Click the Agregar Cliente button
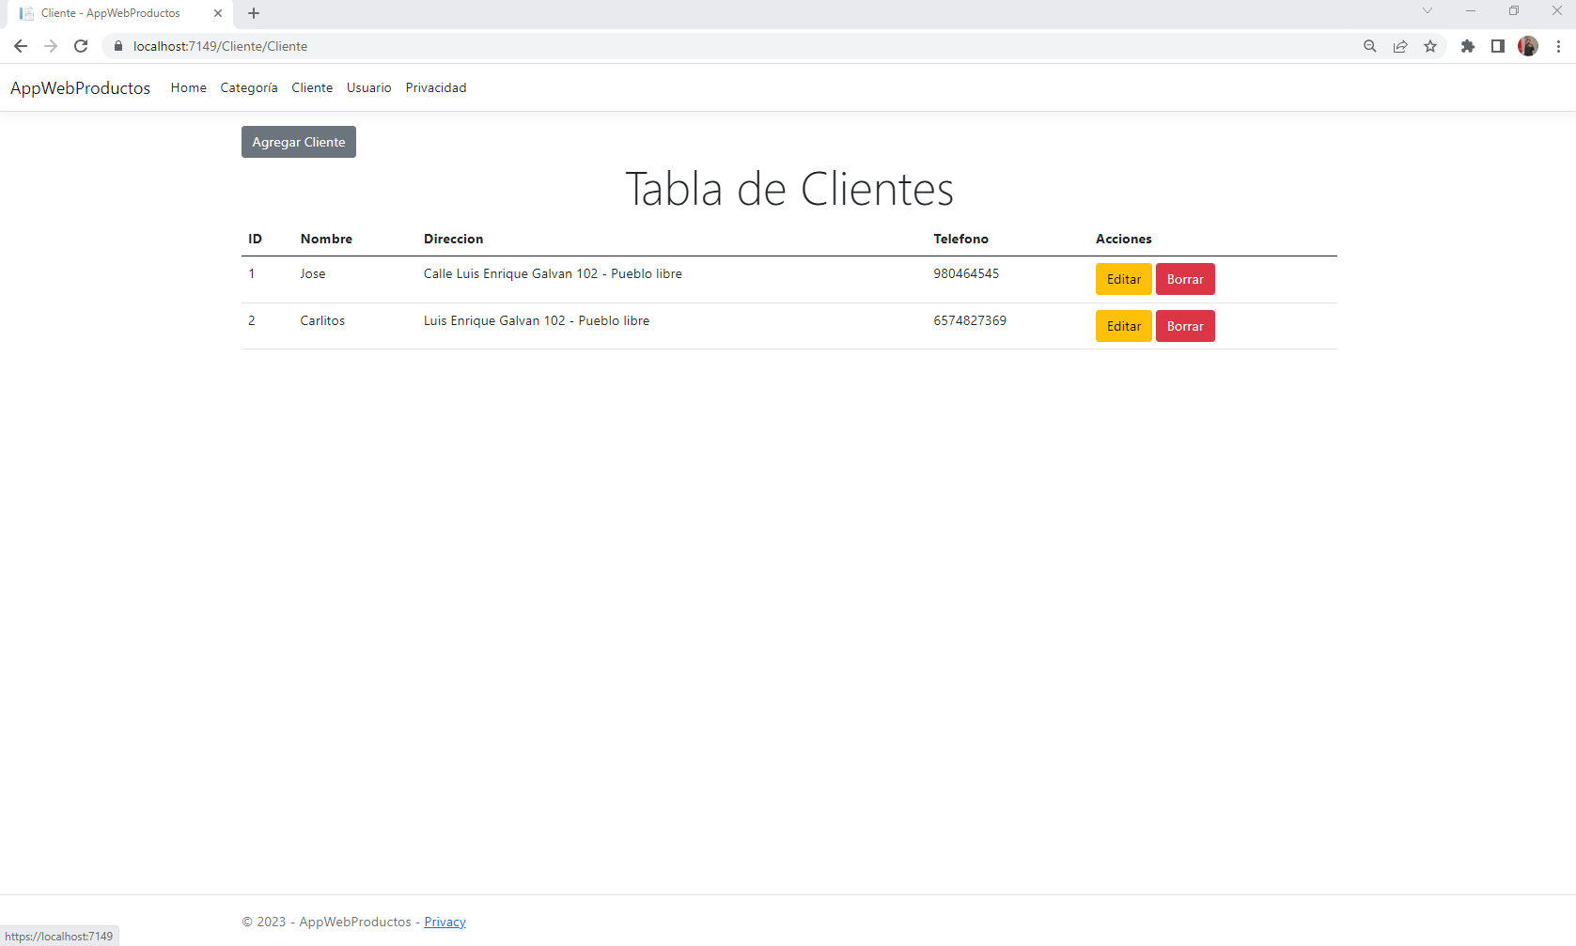1576x946 pixels. click(299, 142)
